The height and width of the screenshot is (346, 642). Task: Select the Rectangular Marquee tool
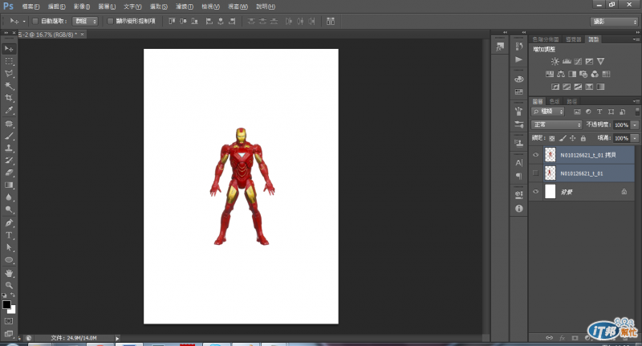[10, 61]
